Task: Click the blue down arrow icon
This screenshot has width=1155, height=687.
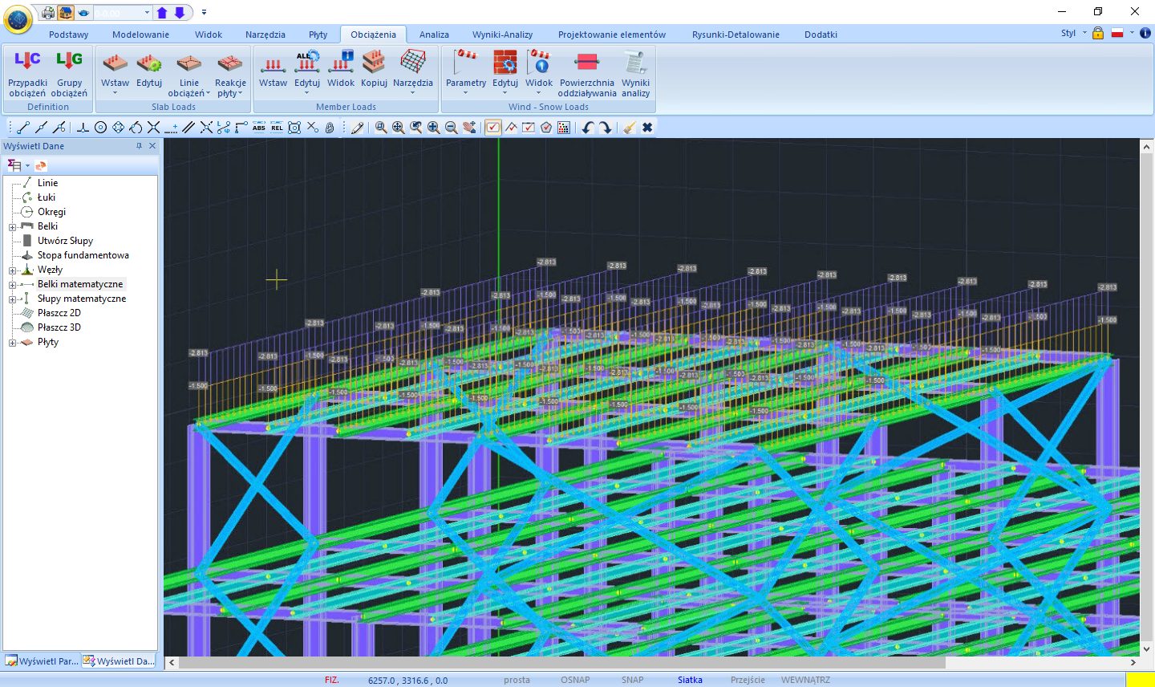Action: point(180,13)
